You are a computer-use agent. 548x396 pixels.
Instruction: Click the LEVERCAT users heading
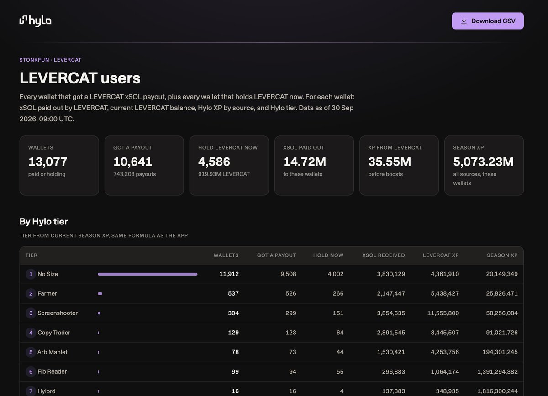coord(80,78)
